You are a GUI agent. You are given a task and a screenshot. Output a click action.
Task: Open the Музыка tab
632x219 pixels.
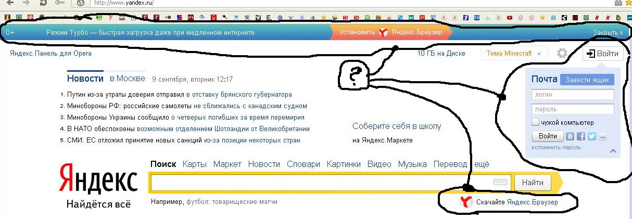click(x=412, y=164)
